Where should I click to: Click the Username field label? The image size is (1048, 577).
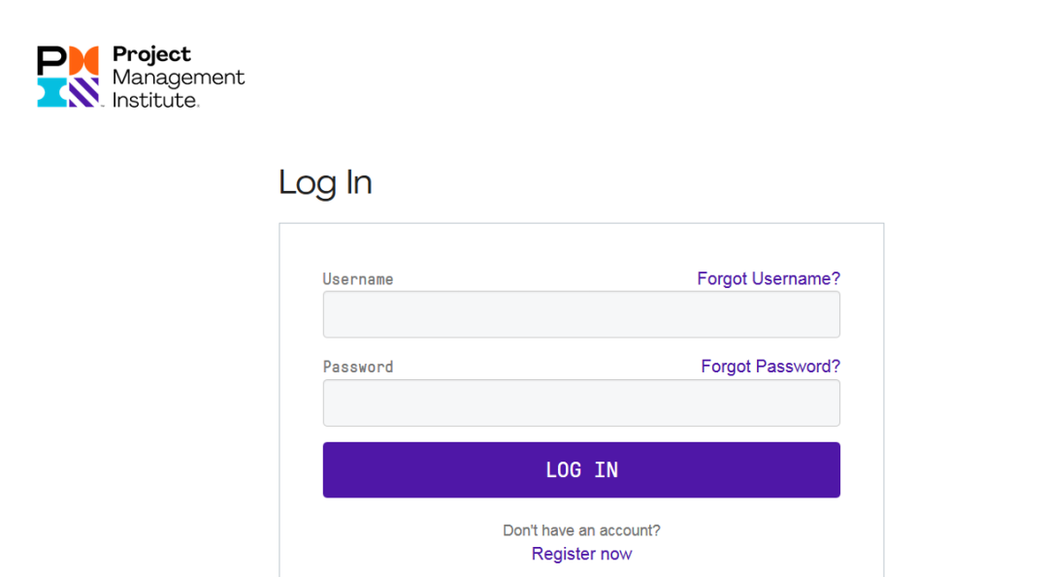[x=357, y=279]
